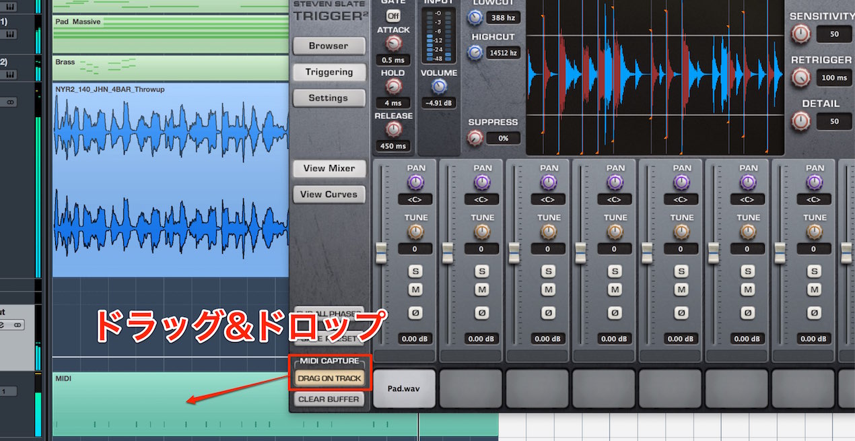Click the RELEASE knob
Screen dimensions: 855x441
point(393,129)
